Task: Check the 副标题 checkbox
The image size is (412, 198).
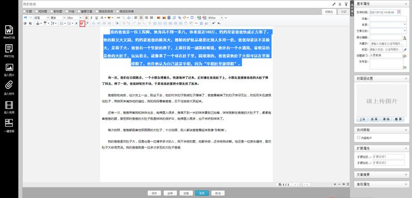Action: point(52,11)
